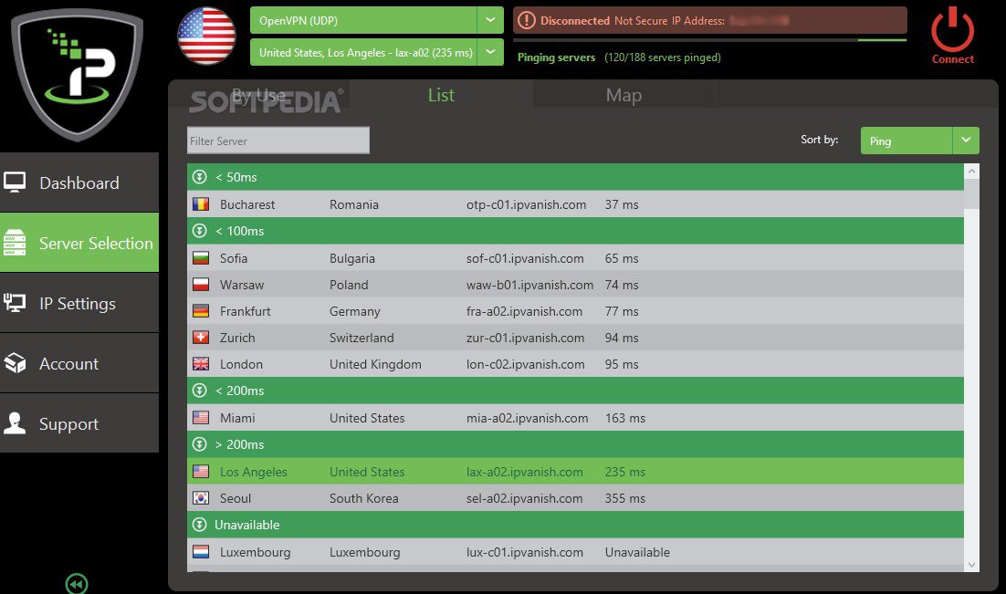Click the Disconnected warning exclamation icon
This screenshot has height=594, width=1006.
point(526,20)
